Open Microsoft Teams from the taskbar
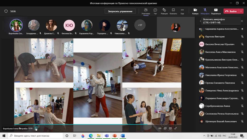This screenshot has width=247, height=139. click(107, 136)
